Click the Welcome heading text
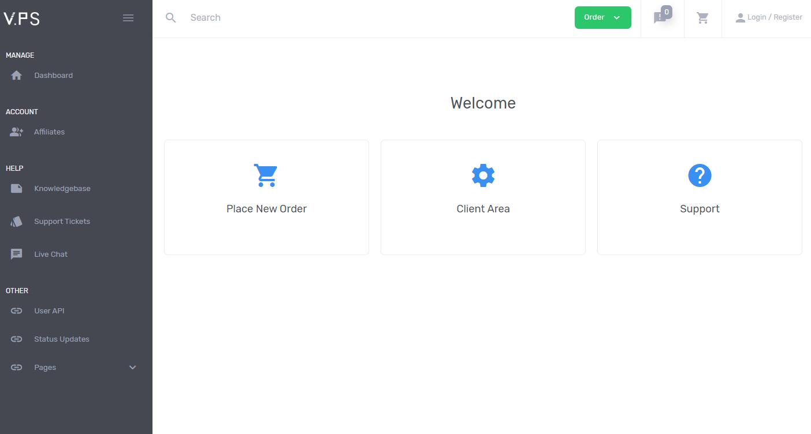This screenshot has height=434, width=811. 483,103
